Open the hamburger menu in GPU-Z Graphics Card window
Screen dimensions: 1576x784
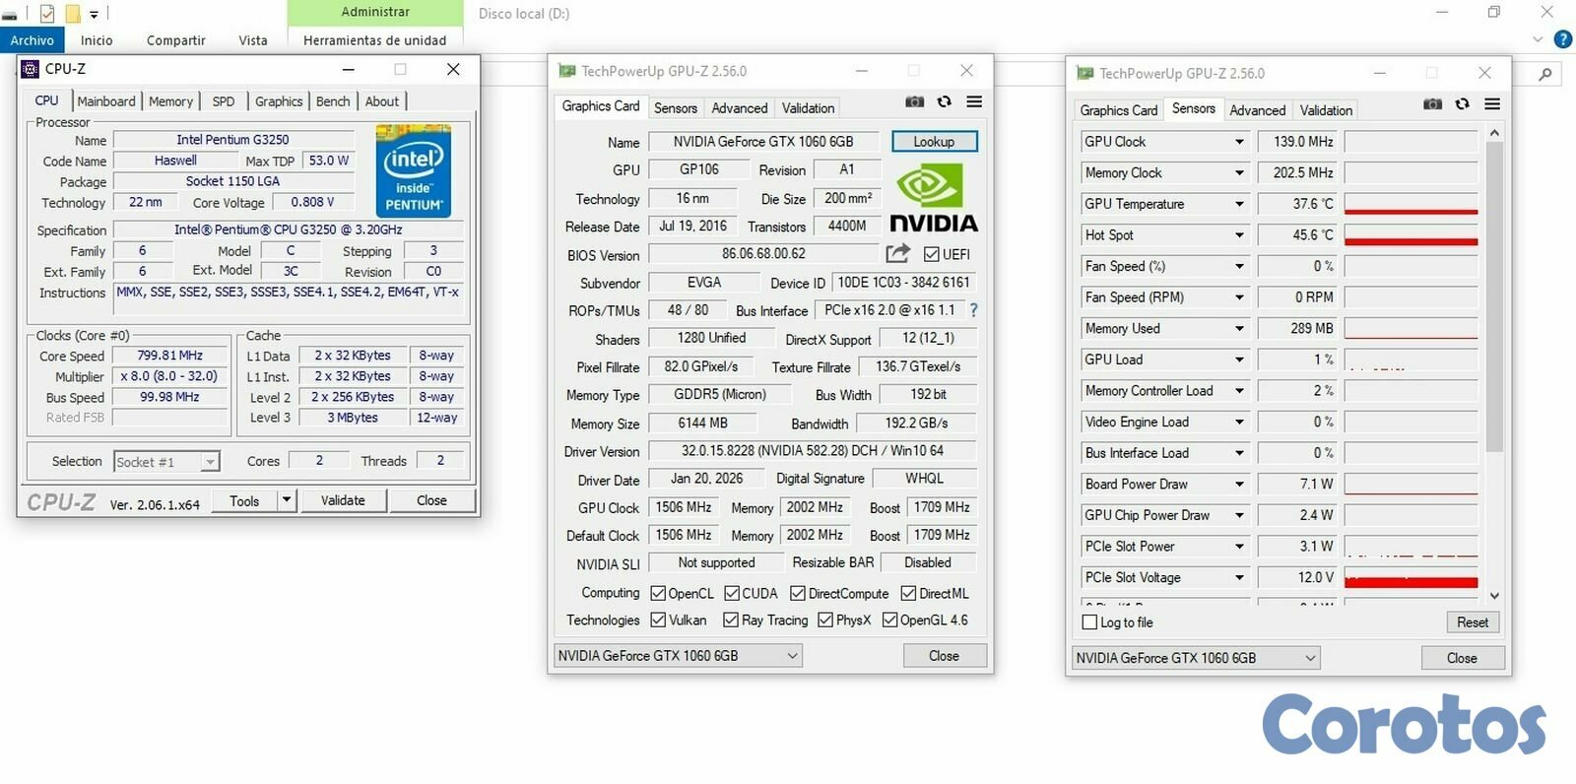coord(974,101)
